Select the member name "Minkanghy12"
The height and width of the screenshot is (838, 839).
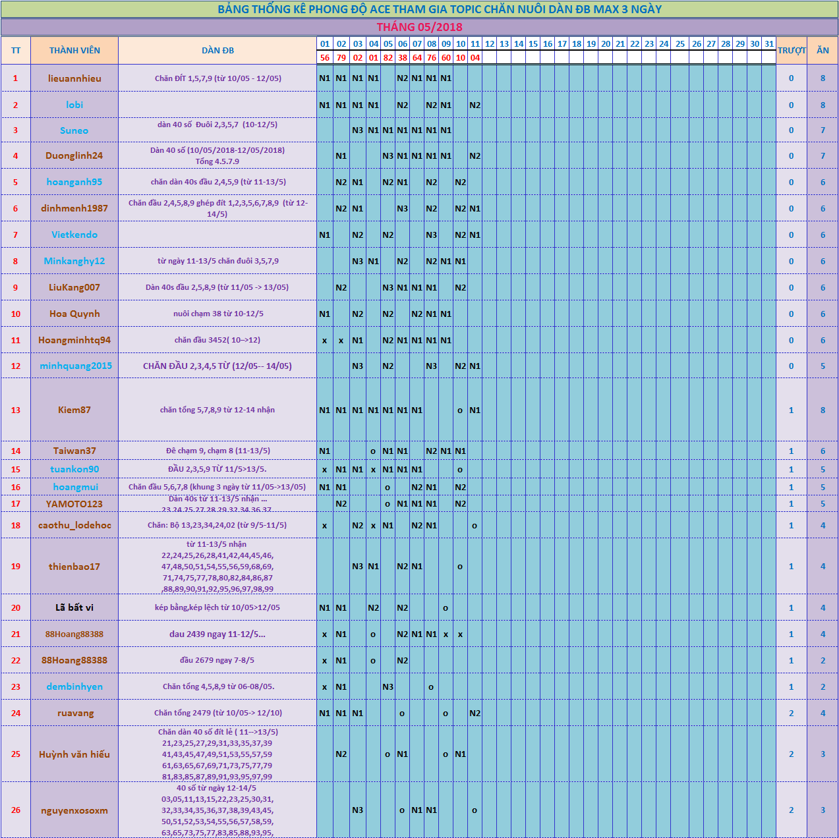(x=74, y=261)
